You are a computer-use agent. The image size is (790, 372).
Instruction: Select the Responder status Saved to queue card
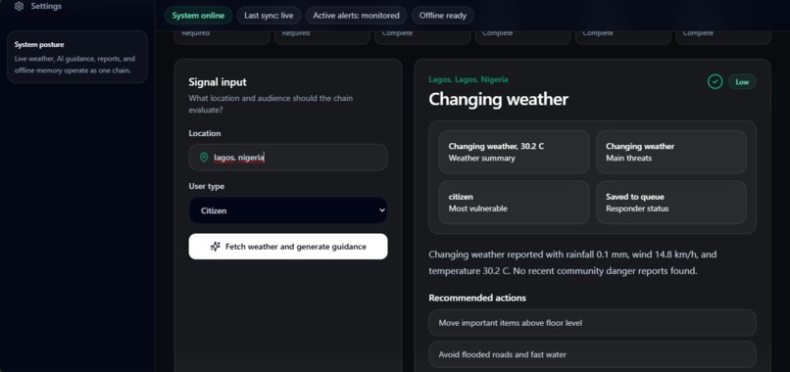coord(671,203)
